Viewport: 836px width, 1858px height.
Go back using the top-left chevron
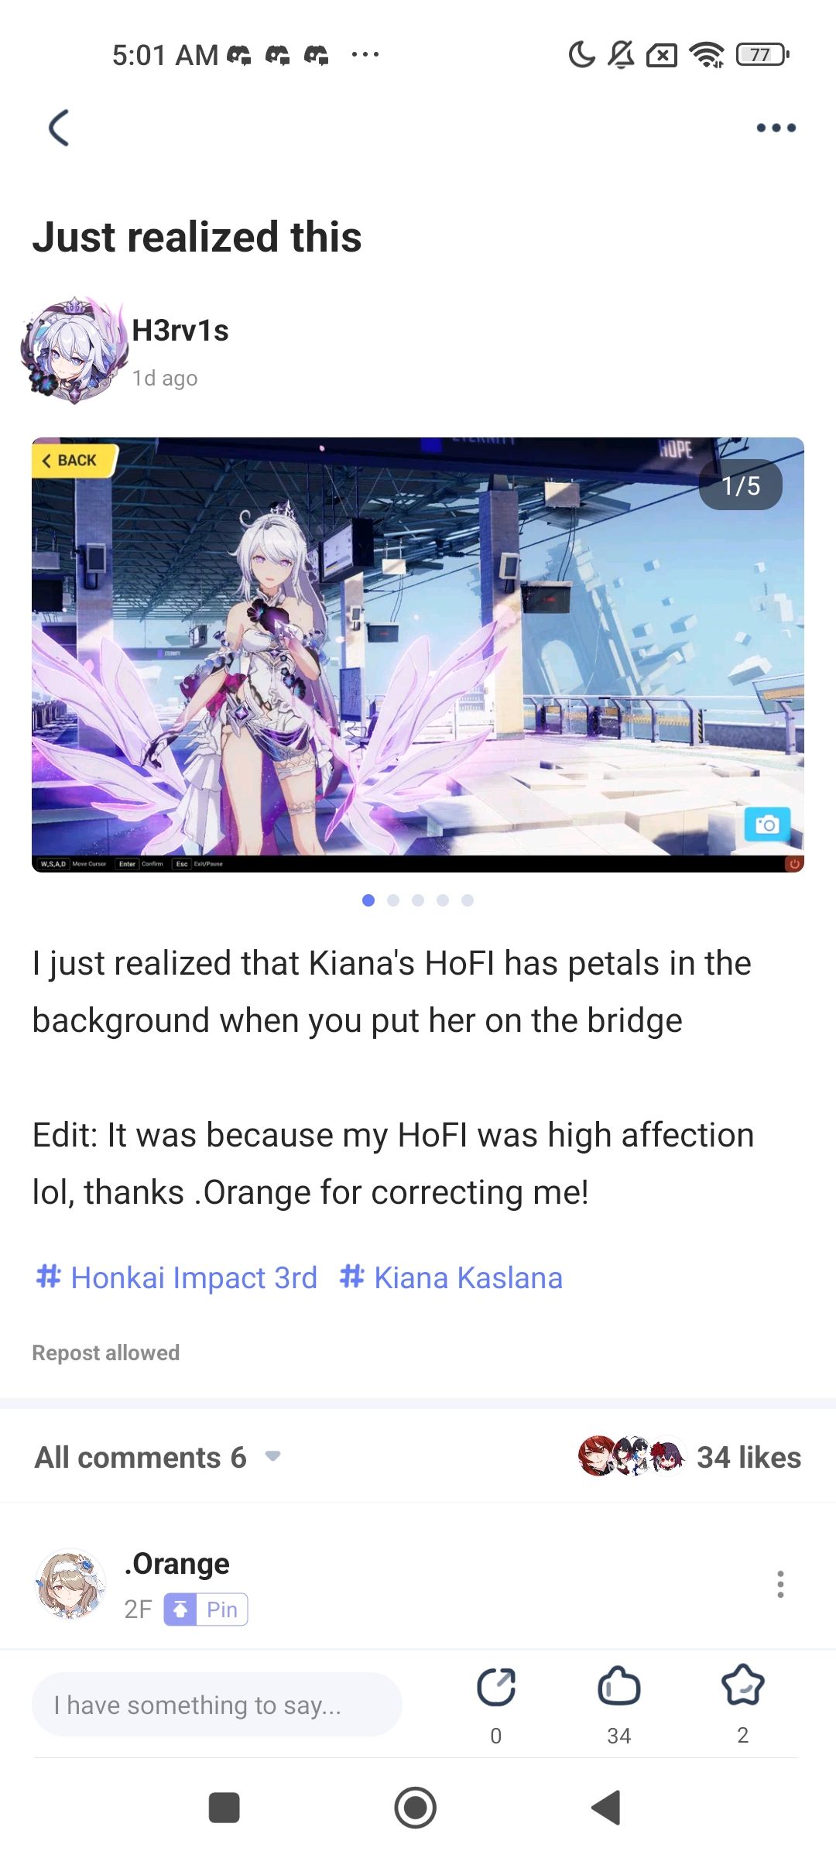(59, 128)
